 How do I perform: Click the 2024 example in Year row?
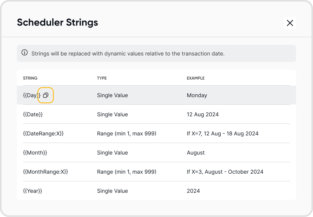[193, 191]
